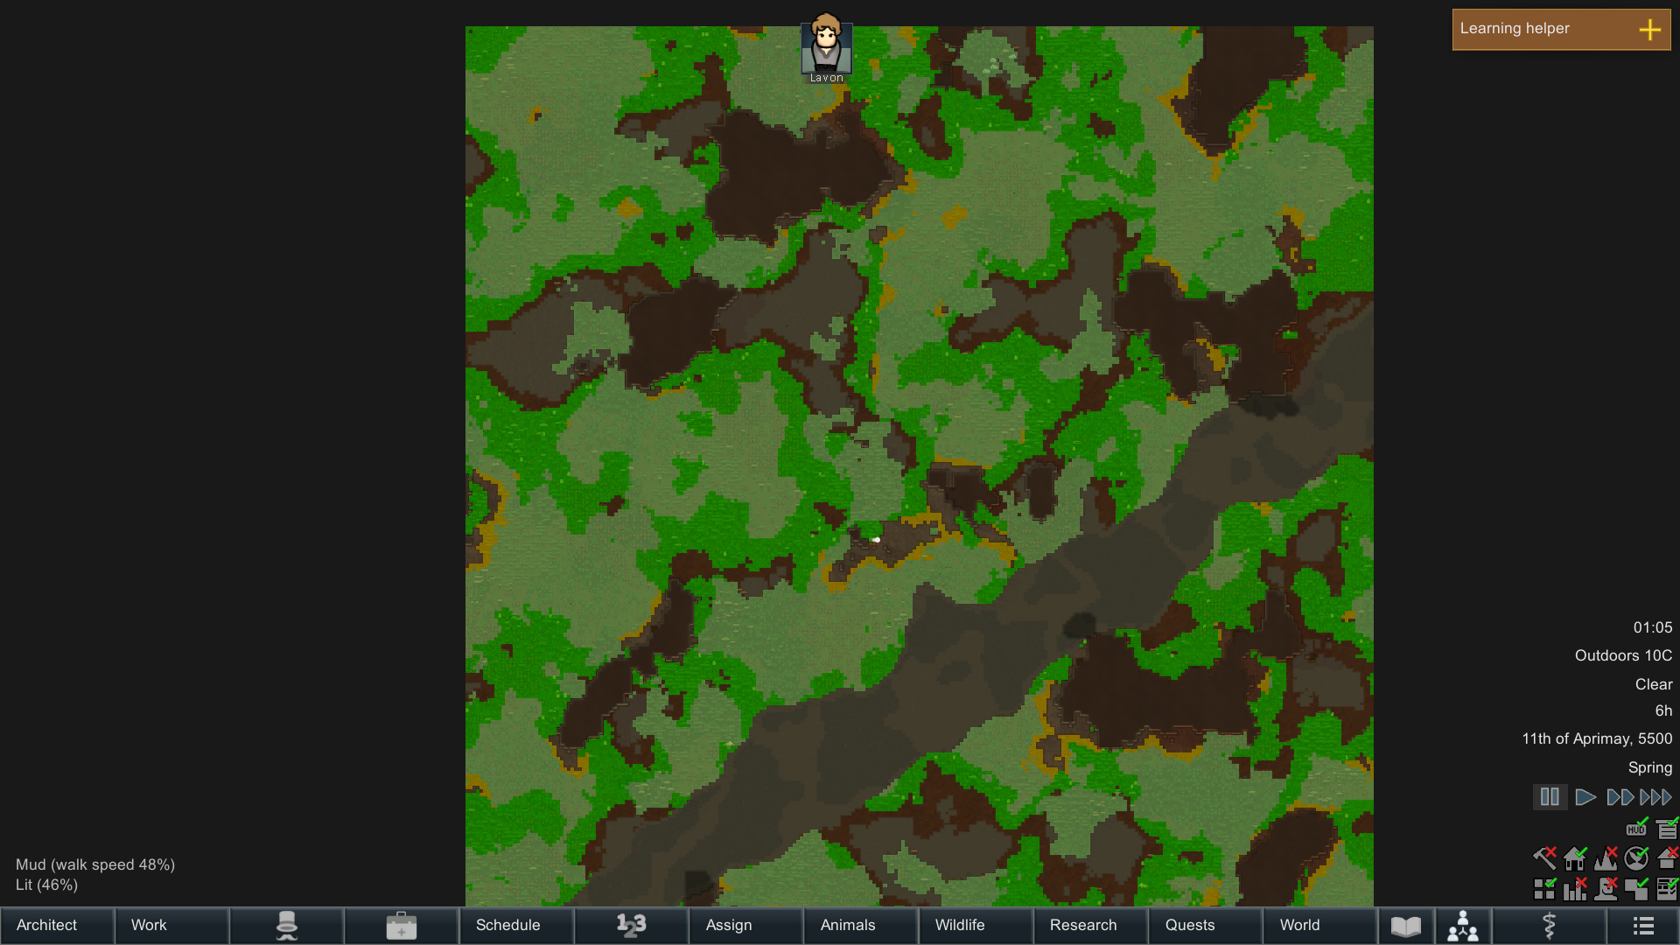Set game to fast double-arrow speed
The height and width of the screenshot is (945, 1680).
point(1620,797)
